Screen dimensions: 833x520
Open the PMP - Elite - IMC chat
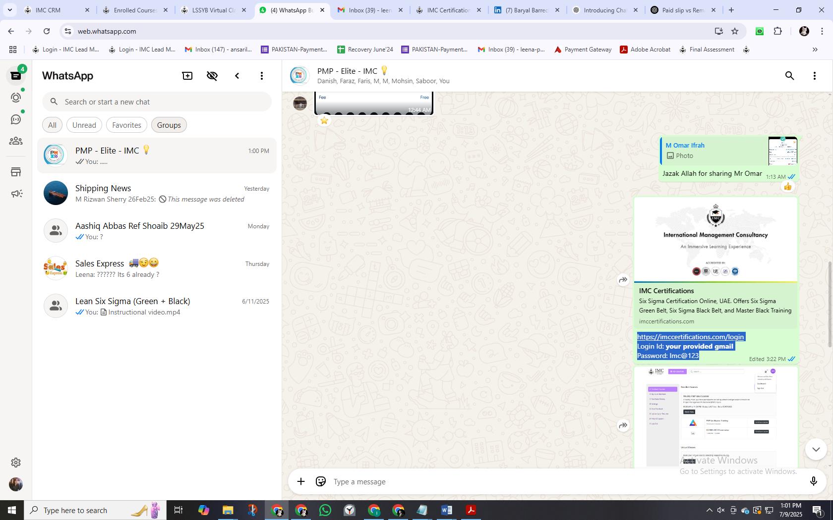(157, 156)
